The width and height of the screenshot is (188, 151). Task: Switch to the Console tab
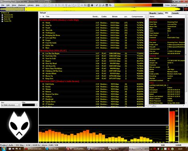click(x=175, y=13)
